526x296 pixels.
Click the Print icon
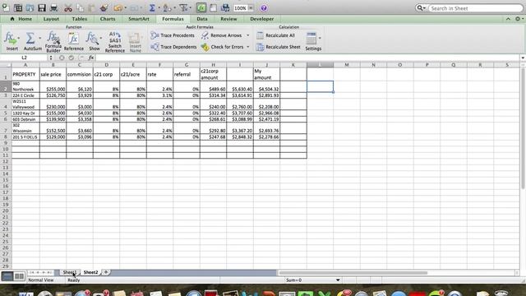pyautogui.click(x=53, y=7)
